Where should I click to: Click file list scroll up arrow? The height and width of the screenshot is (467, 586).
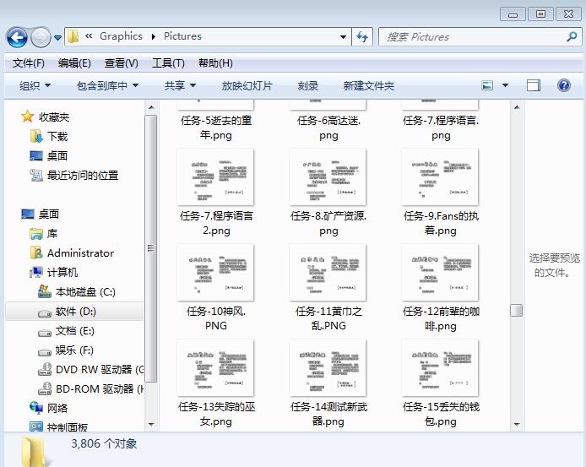coord(517,107)
